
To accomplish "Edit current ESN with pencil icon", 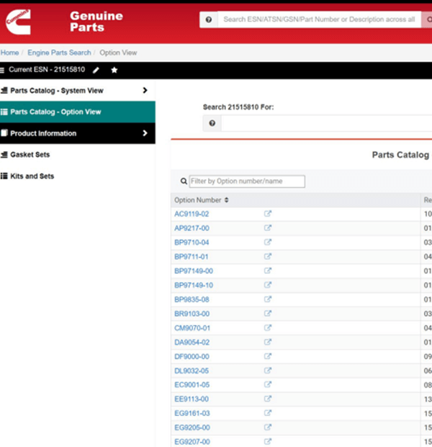I will [96, 70].
